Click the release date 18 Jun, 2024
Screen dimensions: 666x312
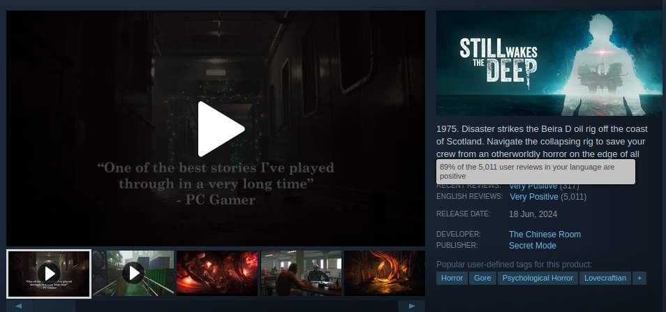(x=533, y=214)
